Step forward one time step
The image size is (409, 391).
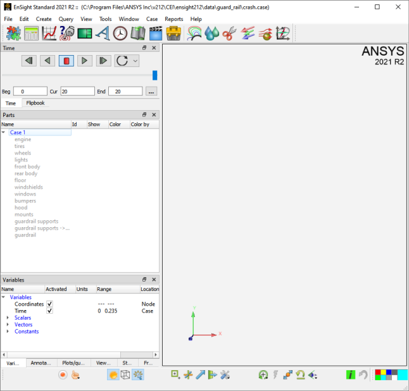click(104, 61)
